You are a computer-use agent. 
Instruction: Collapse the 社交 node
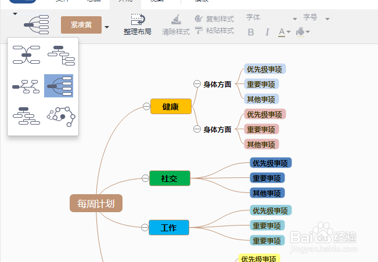pos(145,179)
